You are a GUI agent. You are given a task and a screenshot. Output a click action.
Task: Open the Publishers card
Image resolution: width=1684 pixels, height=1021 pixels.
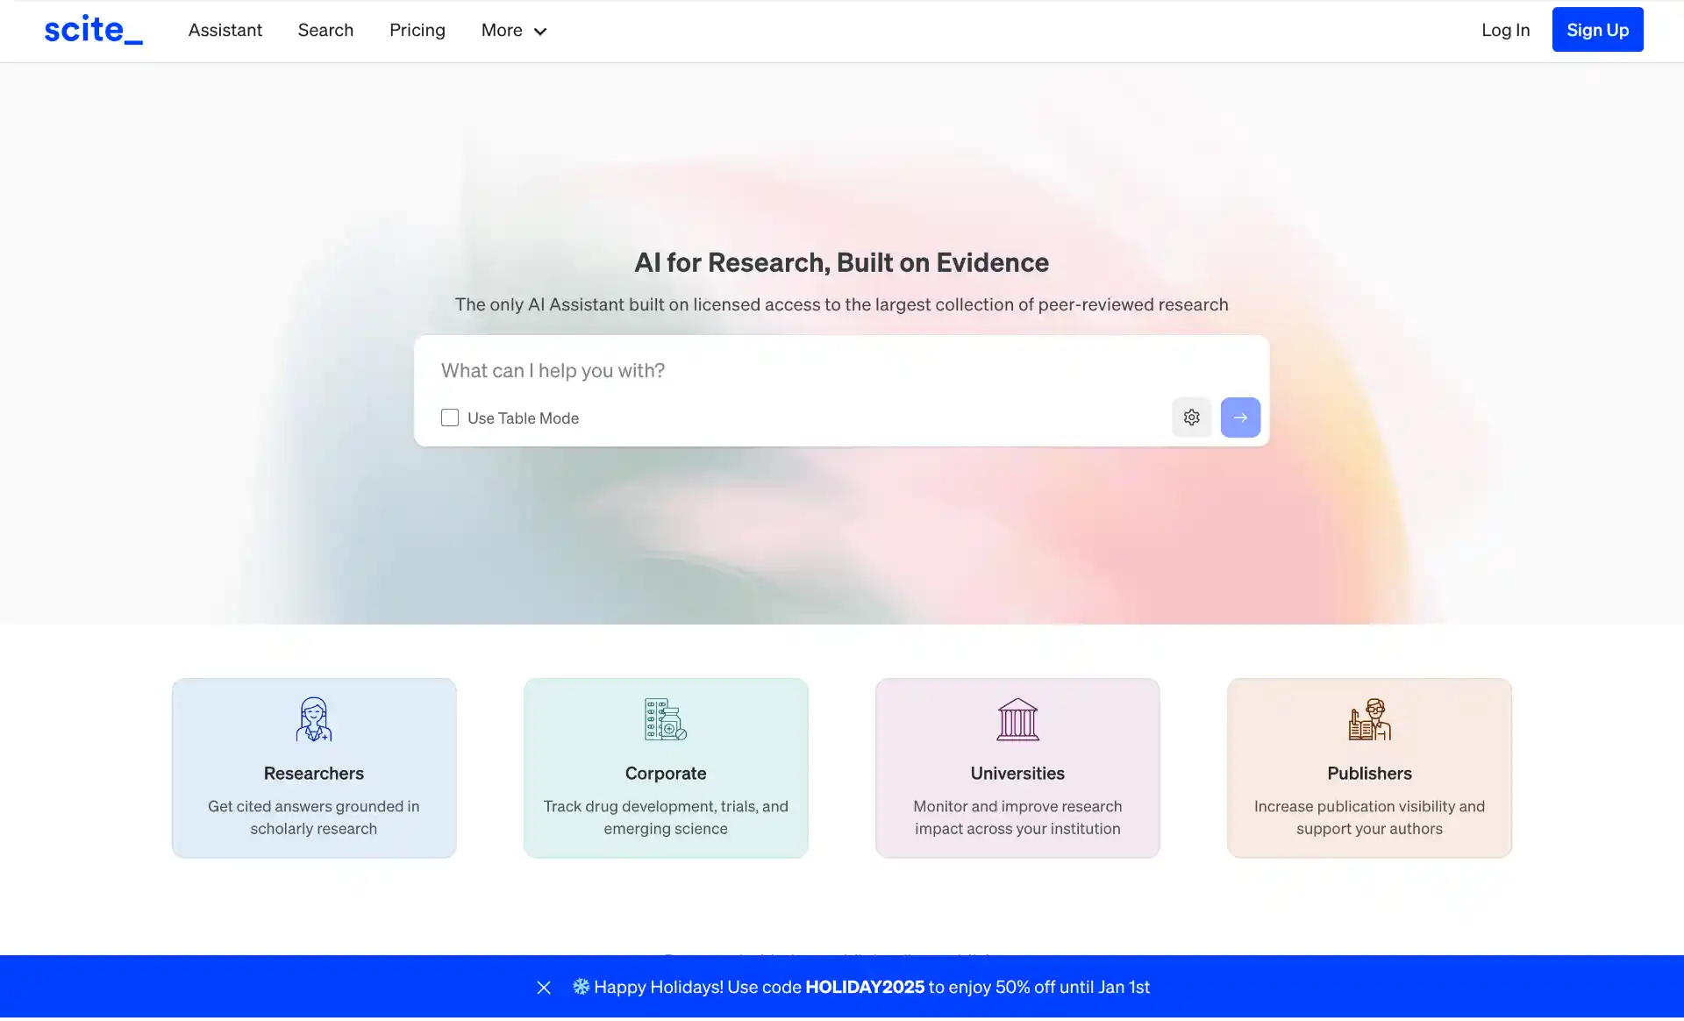(1369, 768)
